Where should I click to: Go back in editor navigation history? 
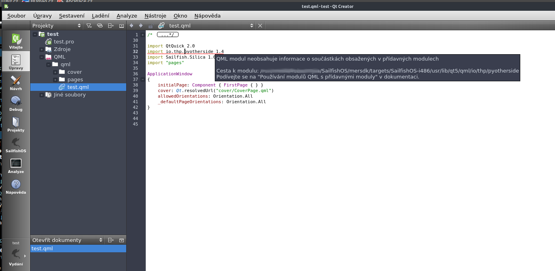131,26
